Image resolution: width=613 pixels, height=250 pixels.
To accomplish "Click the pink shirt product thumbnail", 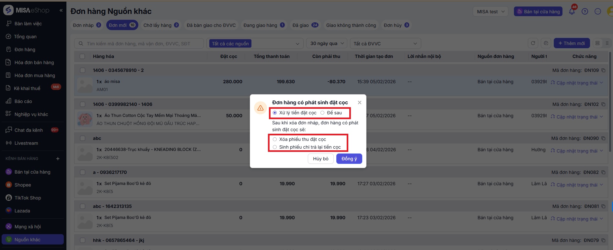I will (x=85, y=119).
